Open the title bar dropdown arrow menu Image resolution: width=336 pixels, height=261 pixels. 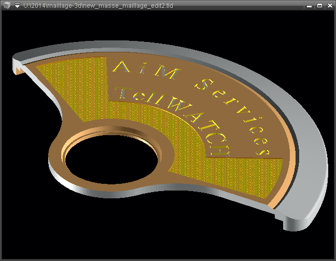[17, 5]
